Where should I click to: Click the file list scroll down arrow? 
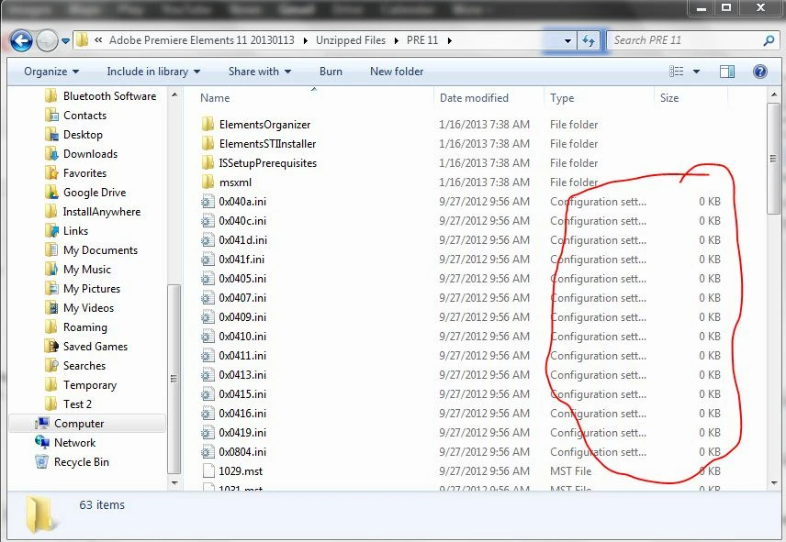point(773,483)
